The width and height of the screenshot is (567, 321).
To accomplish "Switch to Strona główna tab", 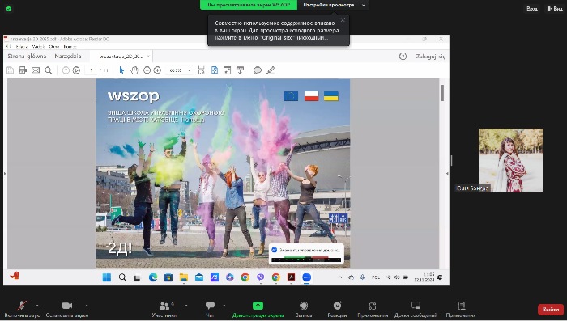I will point(27,57).
